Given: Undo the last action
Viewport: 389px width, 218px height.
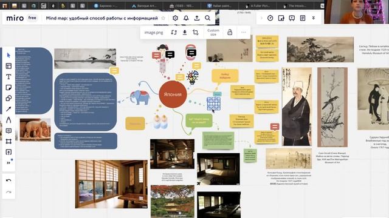Looking at the screenshot, I should tap(9, 180).
